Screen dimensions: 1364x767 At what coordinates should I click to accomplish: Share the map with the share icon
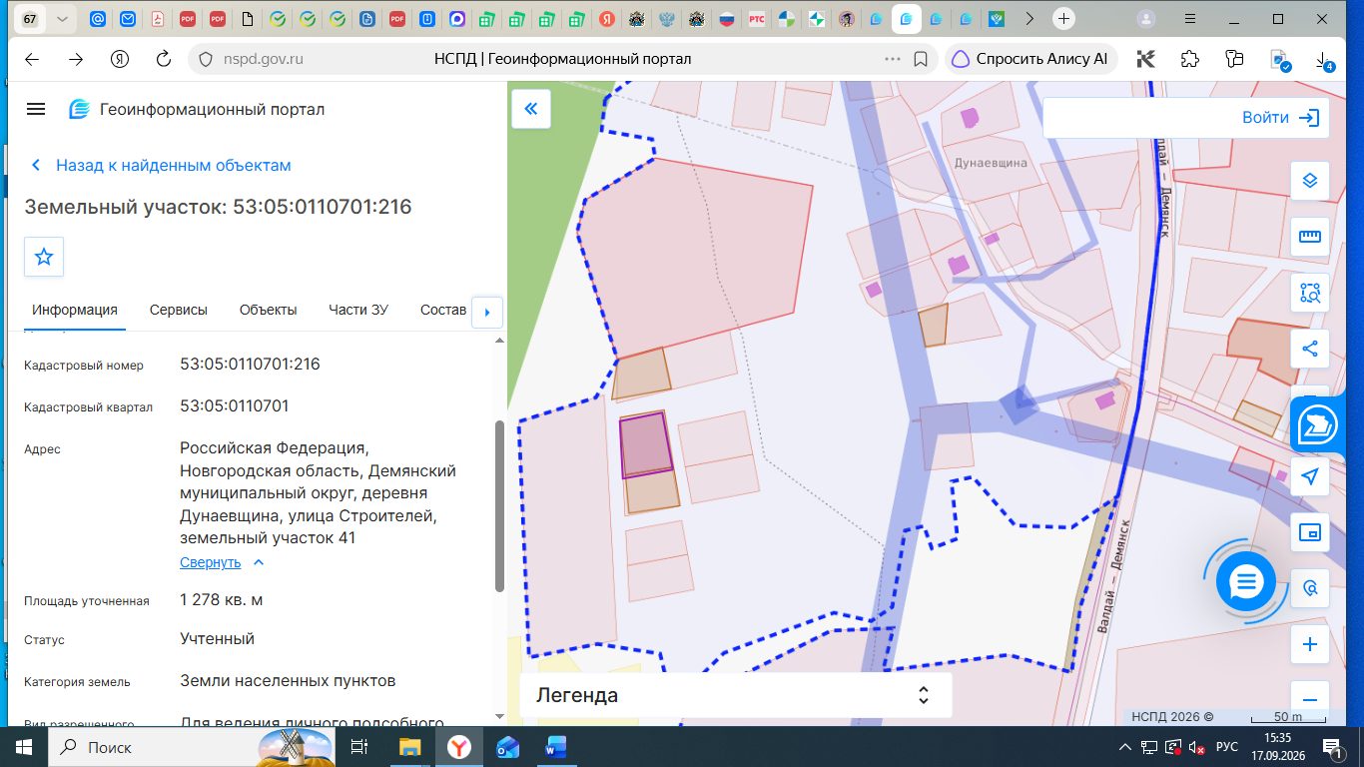1310,349
